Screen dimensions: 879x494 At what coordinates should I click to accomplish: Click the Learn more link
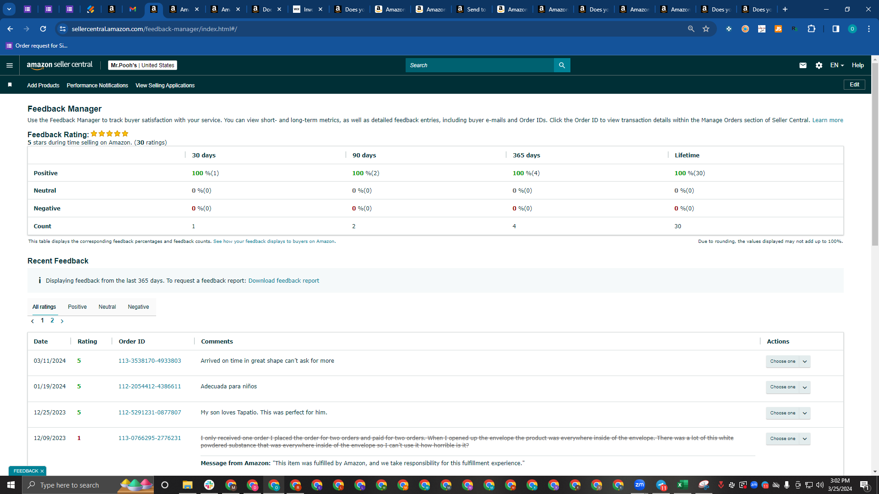click(x=828, y=120)
